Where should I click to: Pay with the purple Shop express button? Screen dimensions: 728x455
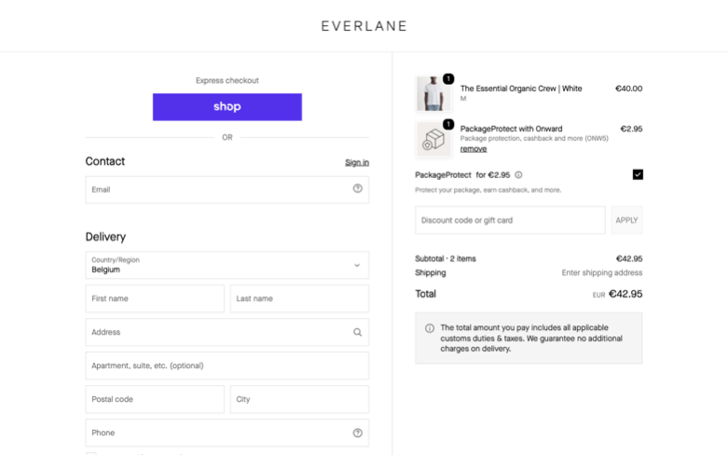(x=227, y=107)
